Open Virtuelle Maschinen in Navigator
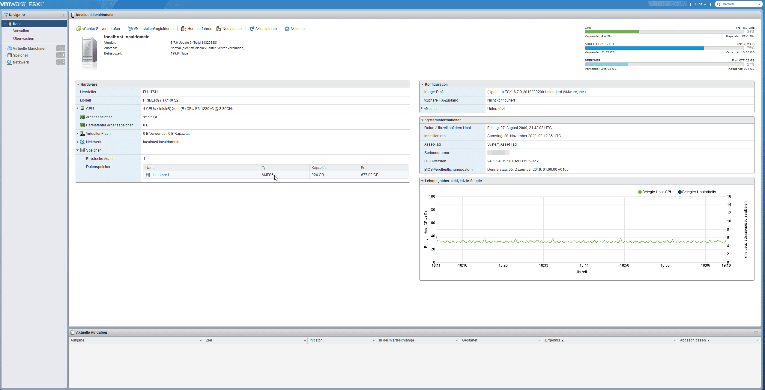This screenshot has width=765, height=390. tap(30, 49)
